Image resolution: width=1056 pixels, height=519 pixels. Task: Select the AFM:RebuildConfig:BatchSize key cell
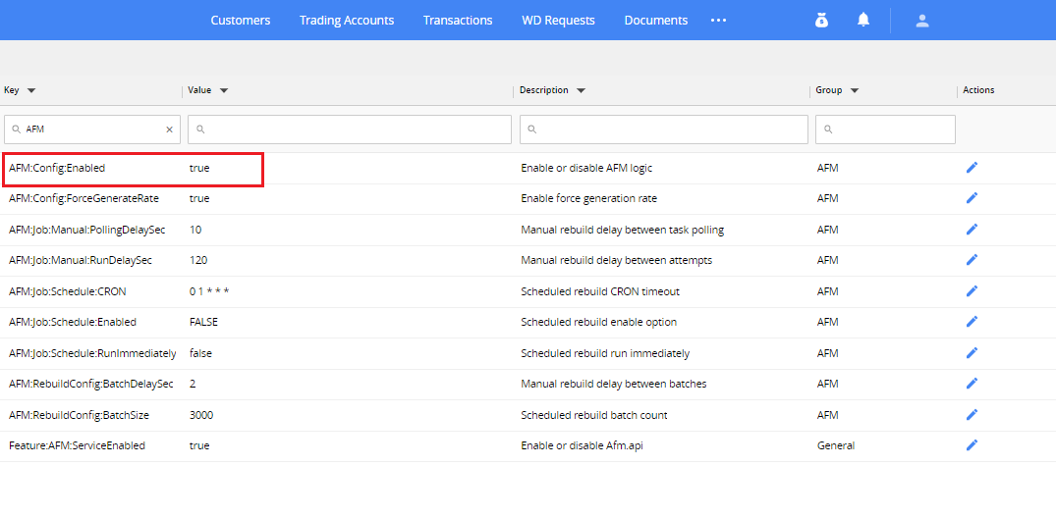[x=79, y=415]
